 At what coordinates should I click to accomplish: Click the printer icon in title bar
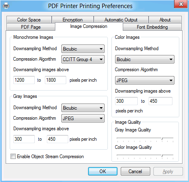(x=6, y=6)
